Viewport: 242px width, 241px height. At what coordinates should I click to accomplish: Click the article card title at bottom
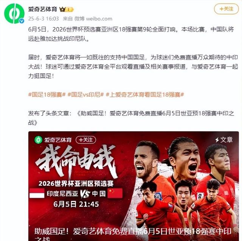[133, 234]
